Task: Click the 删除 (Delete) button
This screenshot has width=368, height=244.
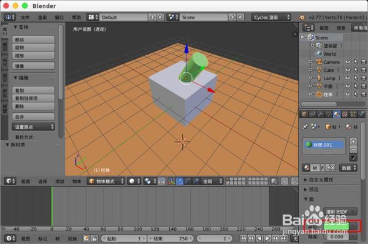Action: (x=33, y=106)
